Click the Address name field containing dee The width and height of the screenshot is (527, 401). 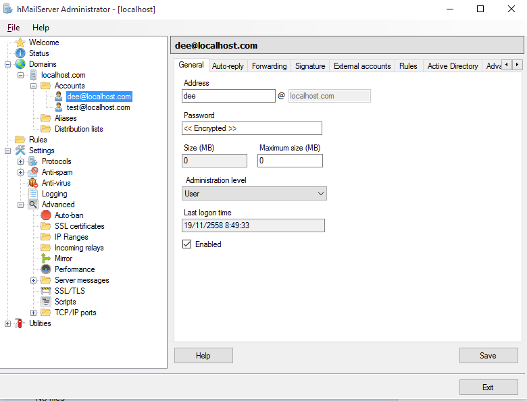(x=228, y=96)
